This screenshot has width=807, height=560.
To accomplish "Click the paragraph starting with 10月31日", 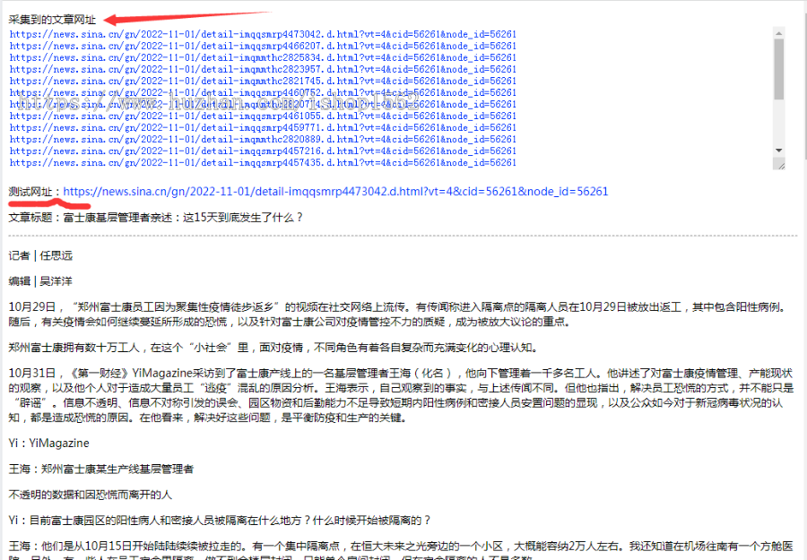I will click(x=402, y=395).
